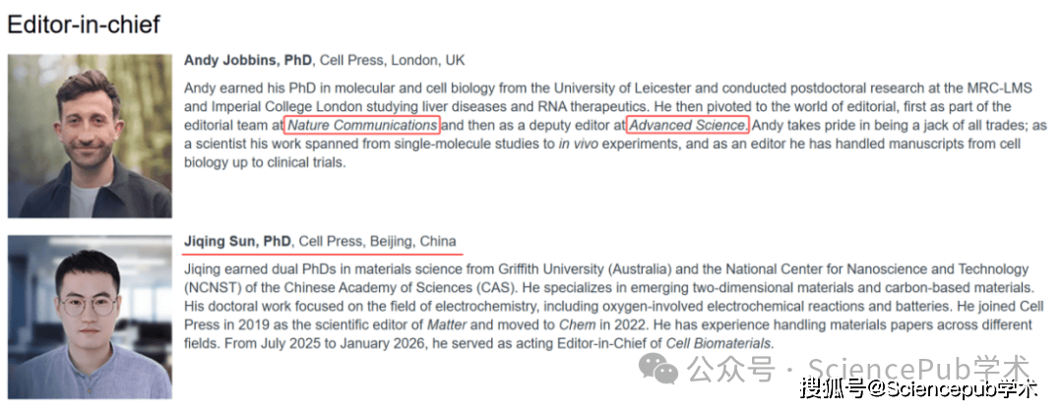Click the boxed Advanced Science journal name
This screenshot has height=411, width=1063.
(x=687, y=125)
